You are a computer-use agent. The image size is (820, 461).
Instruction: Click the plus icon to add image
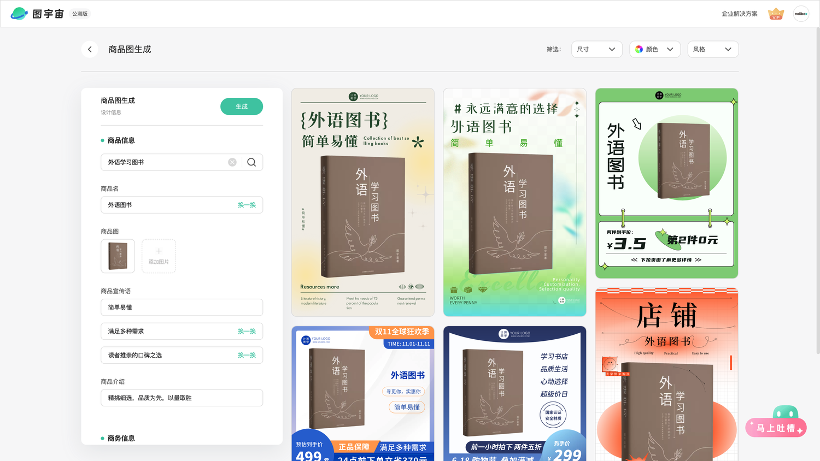[159, 251]
